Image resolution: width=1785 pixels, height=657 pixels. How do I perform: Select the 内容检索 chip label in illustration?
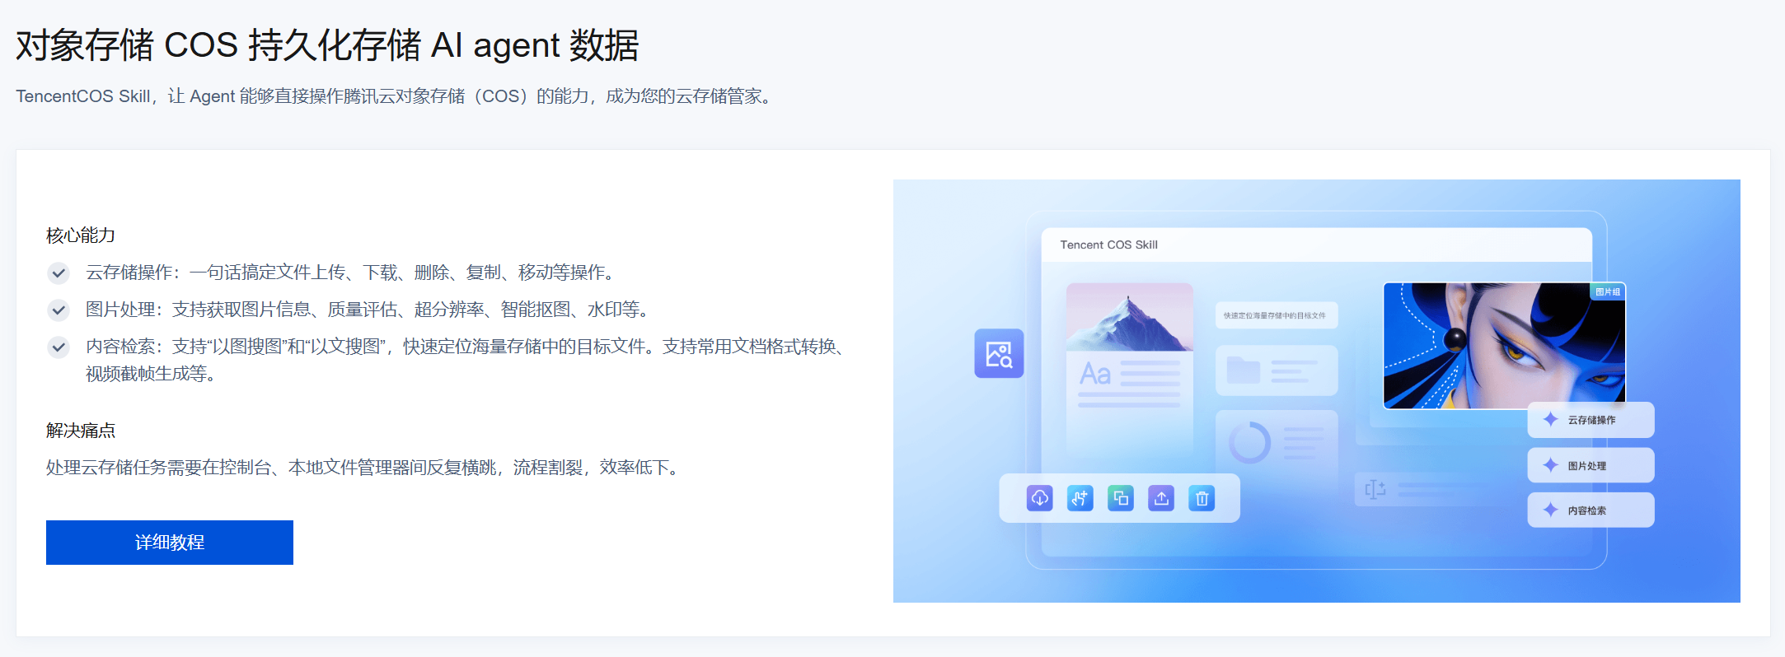point(1587,510)
